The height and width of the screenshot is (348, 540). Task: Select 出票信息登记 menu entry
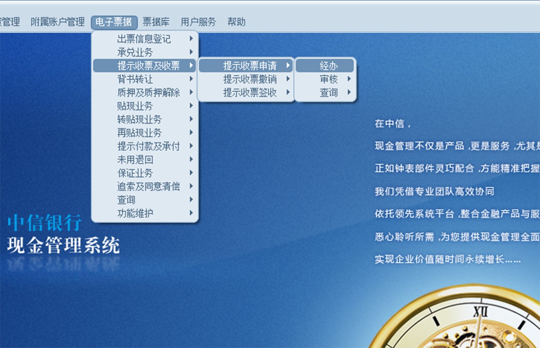(144, 39)
